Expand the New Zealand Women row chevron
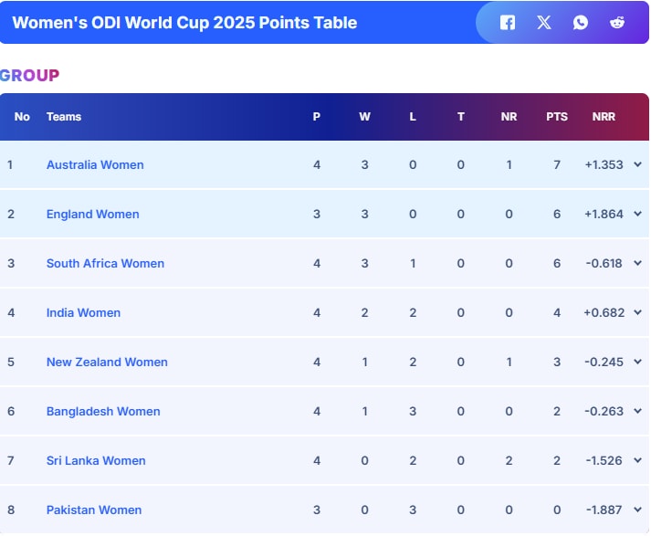 tap(637, 362)
